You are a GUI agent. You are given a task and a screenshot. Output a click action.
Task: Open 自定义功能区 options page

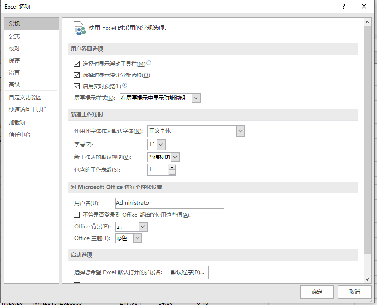pos(31,98)
